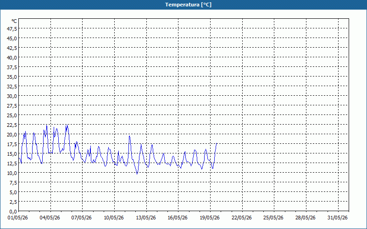The image size is (367, 229).
Task: Click the 31/05/26 date label
Action: (x=338, y=218)
